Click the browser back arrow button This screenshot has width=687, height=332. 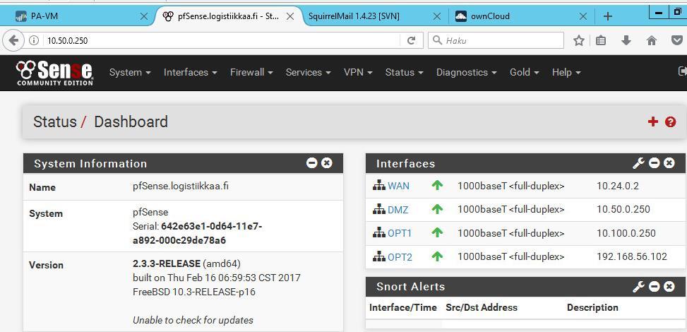(x=13, y=41)
